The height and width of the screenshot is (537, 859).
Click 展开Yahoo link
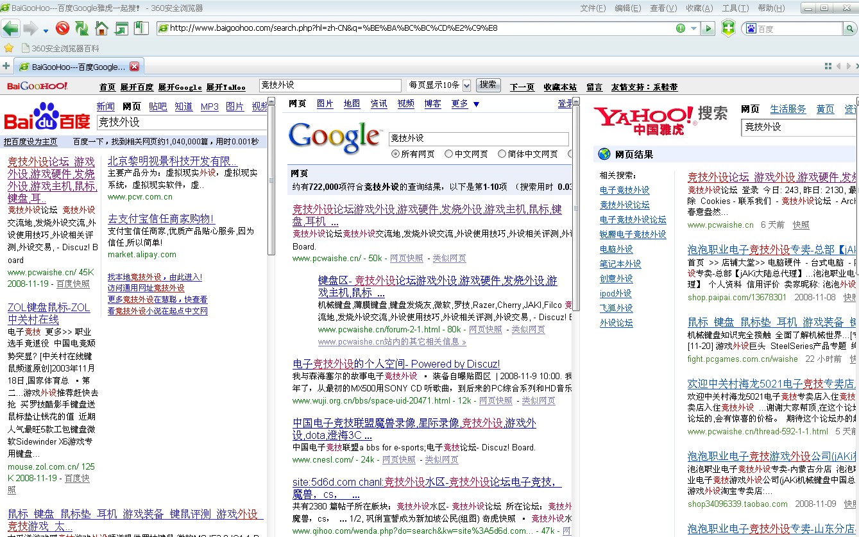(225, 87)
